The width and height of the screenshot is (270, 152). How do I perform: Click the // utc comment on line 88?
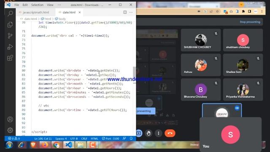[43, 106]
